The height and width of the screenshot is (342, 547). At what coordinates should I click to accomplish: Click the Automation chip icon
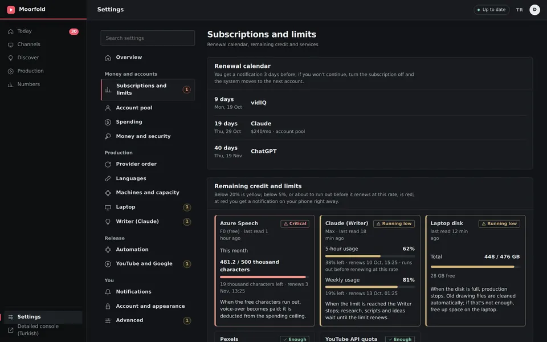pos(108,250)
